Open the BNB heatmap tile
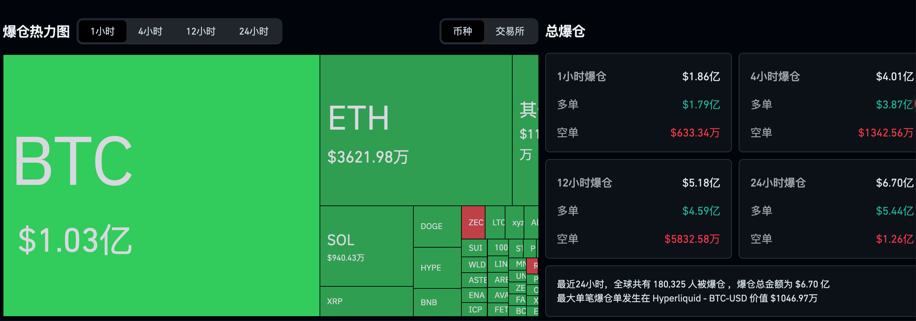The image size is (916, 321). tap(437, 302)
